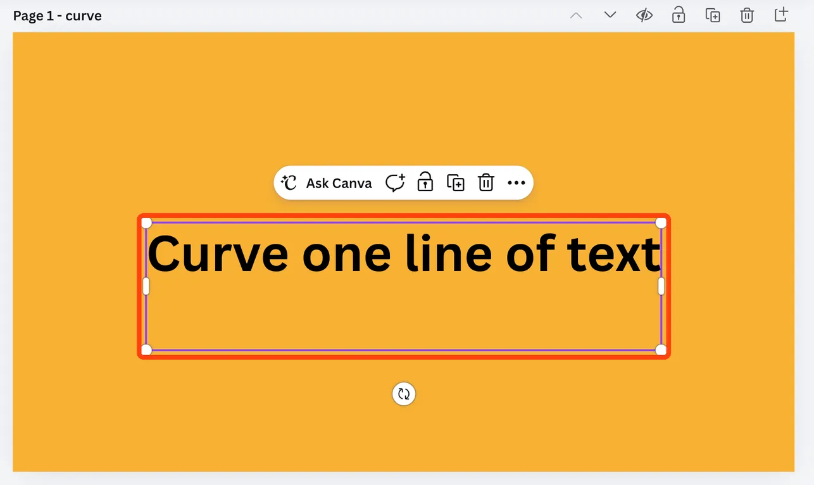Click the bottom-right corner resize handle
This screenshot has height=485, width=814.
pyautogui.click(x=661, y=350)
